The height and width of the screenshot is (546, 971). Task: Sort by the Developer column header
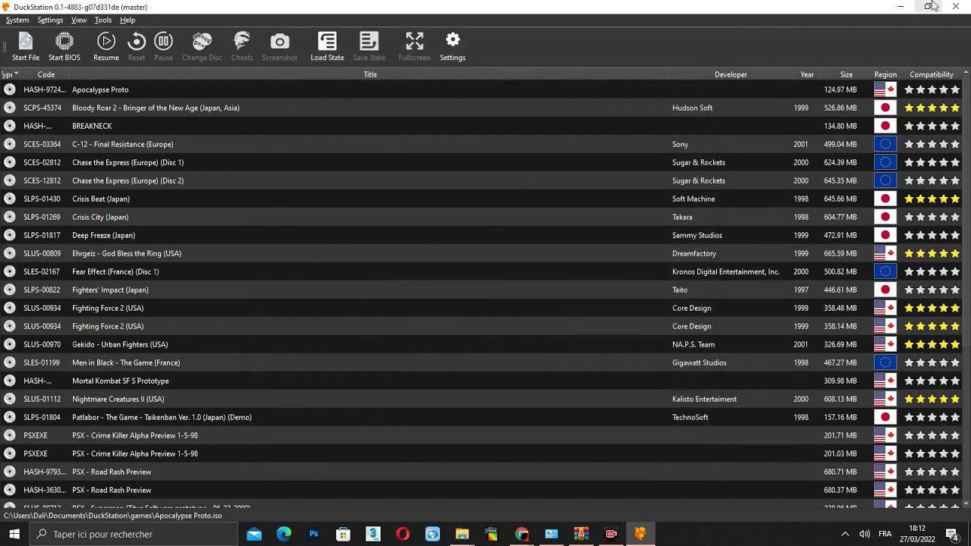[x=731, y=74]
